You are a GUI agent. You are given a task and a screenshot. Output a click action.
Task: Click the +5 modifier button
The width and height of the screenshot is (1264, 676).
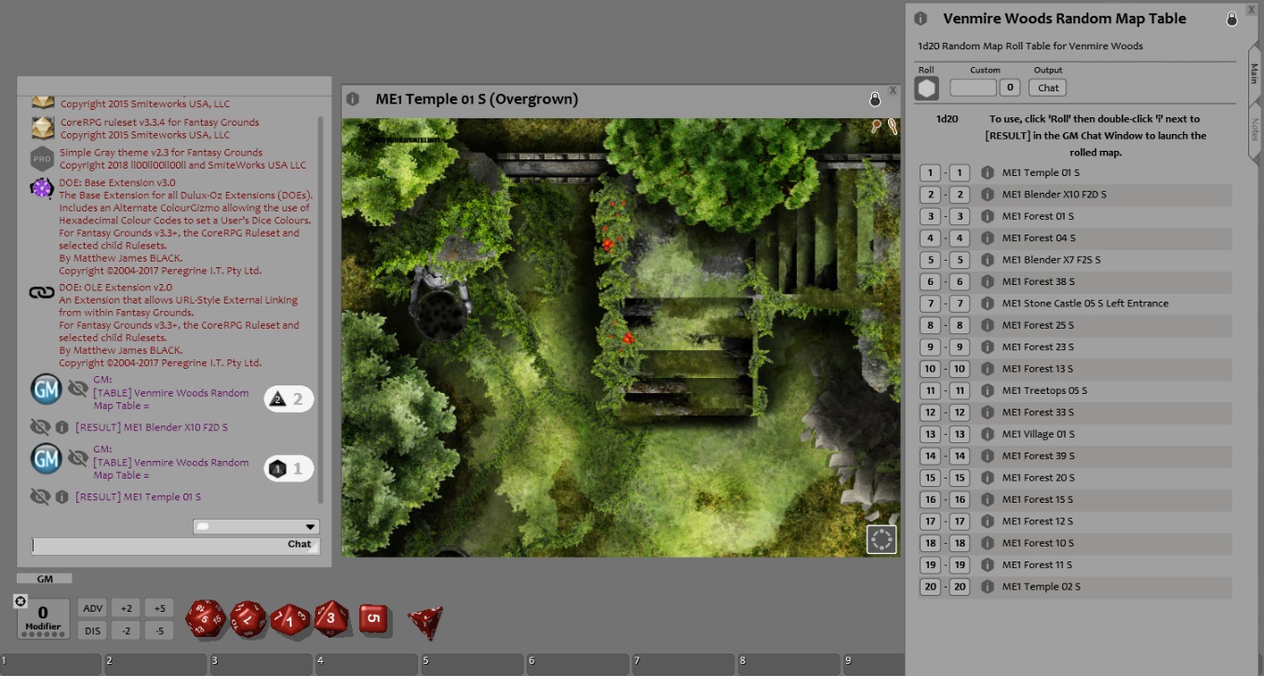[x=157, y=607]
